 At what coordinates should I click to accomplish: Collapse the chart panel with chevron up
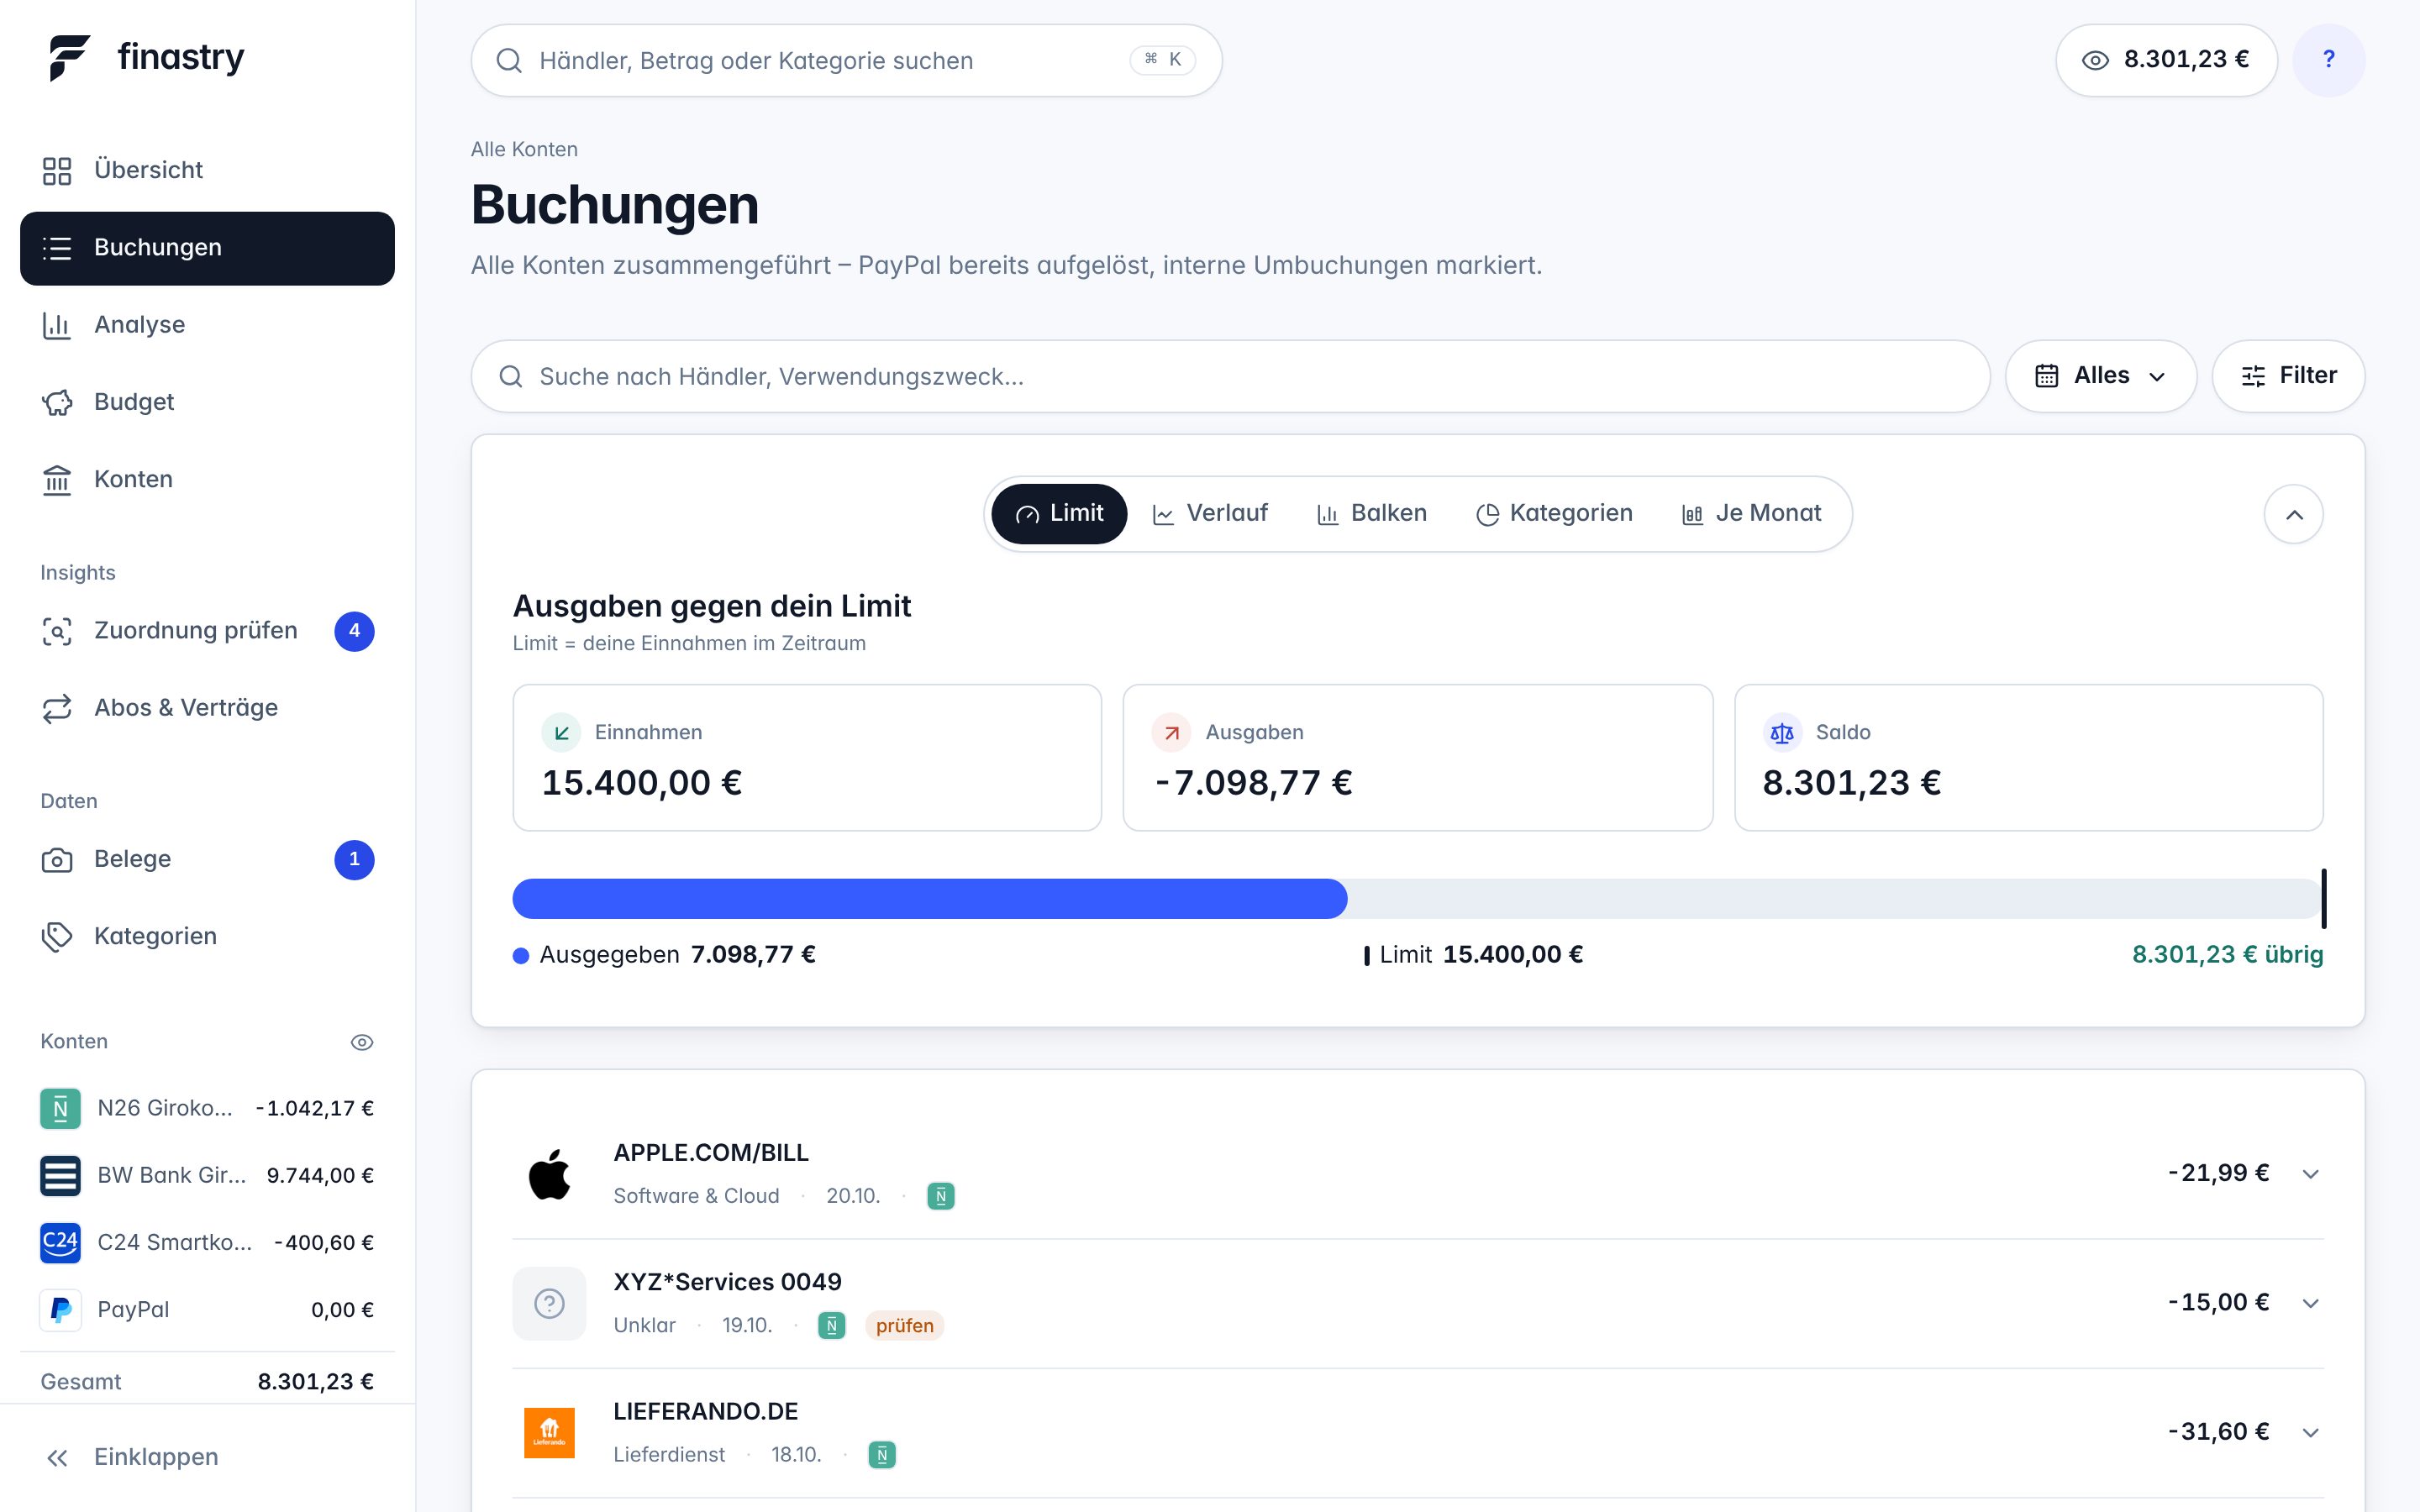[x=2293, y=514]
